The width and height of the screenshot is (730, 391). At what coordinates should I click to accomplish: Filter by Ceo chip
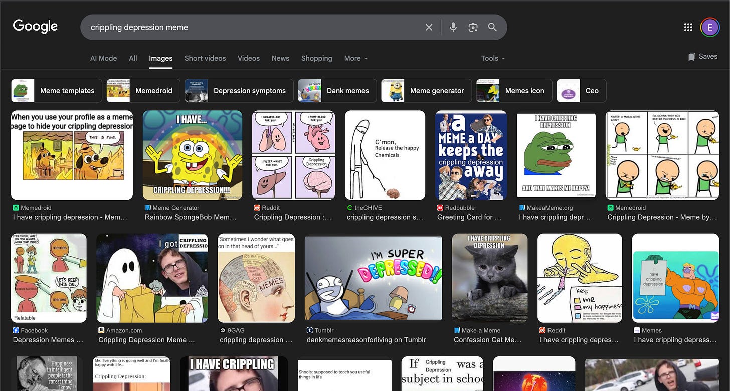click(582, 91)
